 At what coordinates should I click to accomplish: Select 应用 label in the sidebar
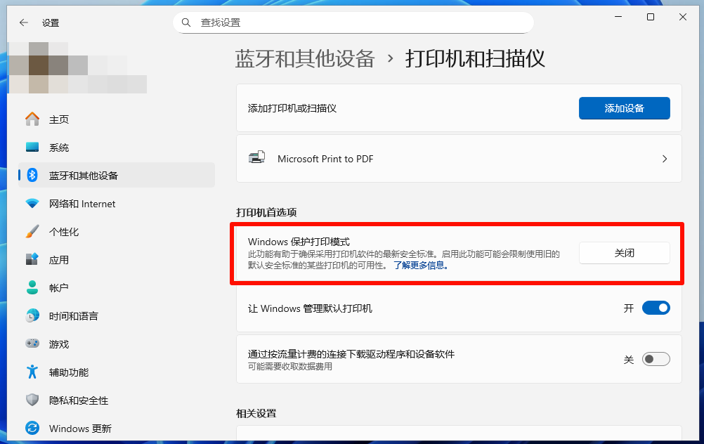[59, 260]
